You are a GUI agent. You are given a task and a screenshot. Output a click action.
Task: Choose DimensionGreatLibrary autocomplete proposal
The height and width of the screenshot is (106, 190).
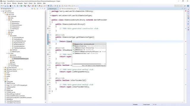coord(89,46)
